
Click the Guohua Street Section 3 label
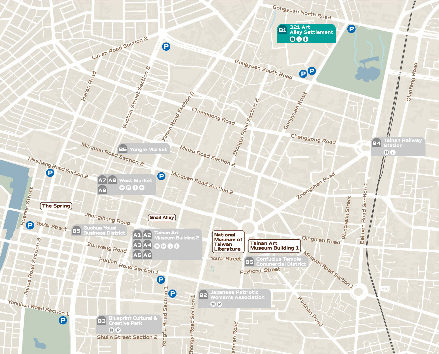[x=136, y=97]
